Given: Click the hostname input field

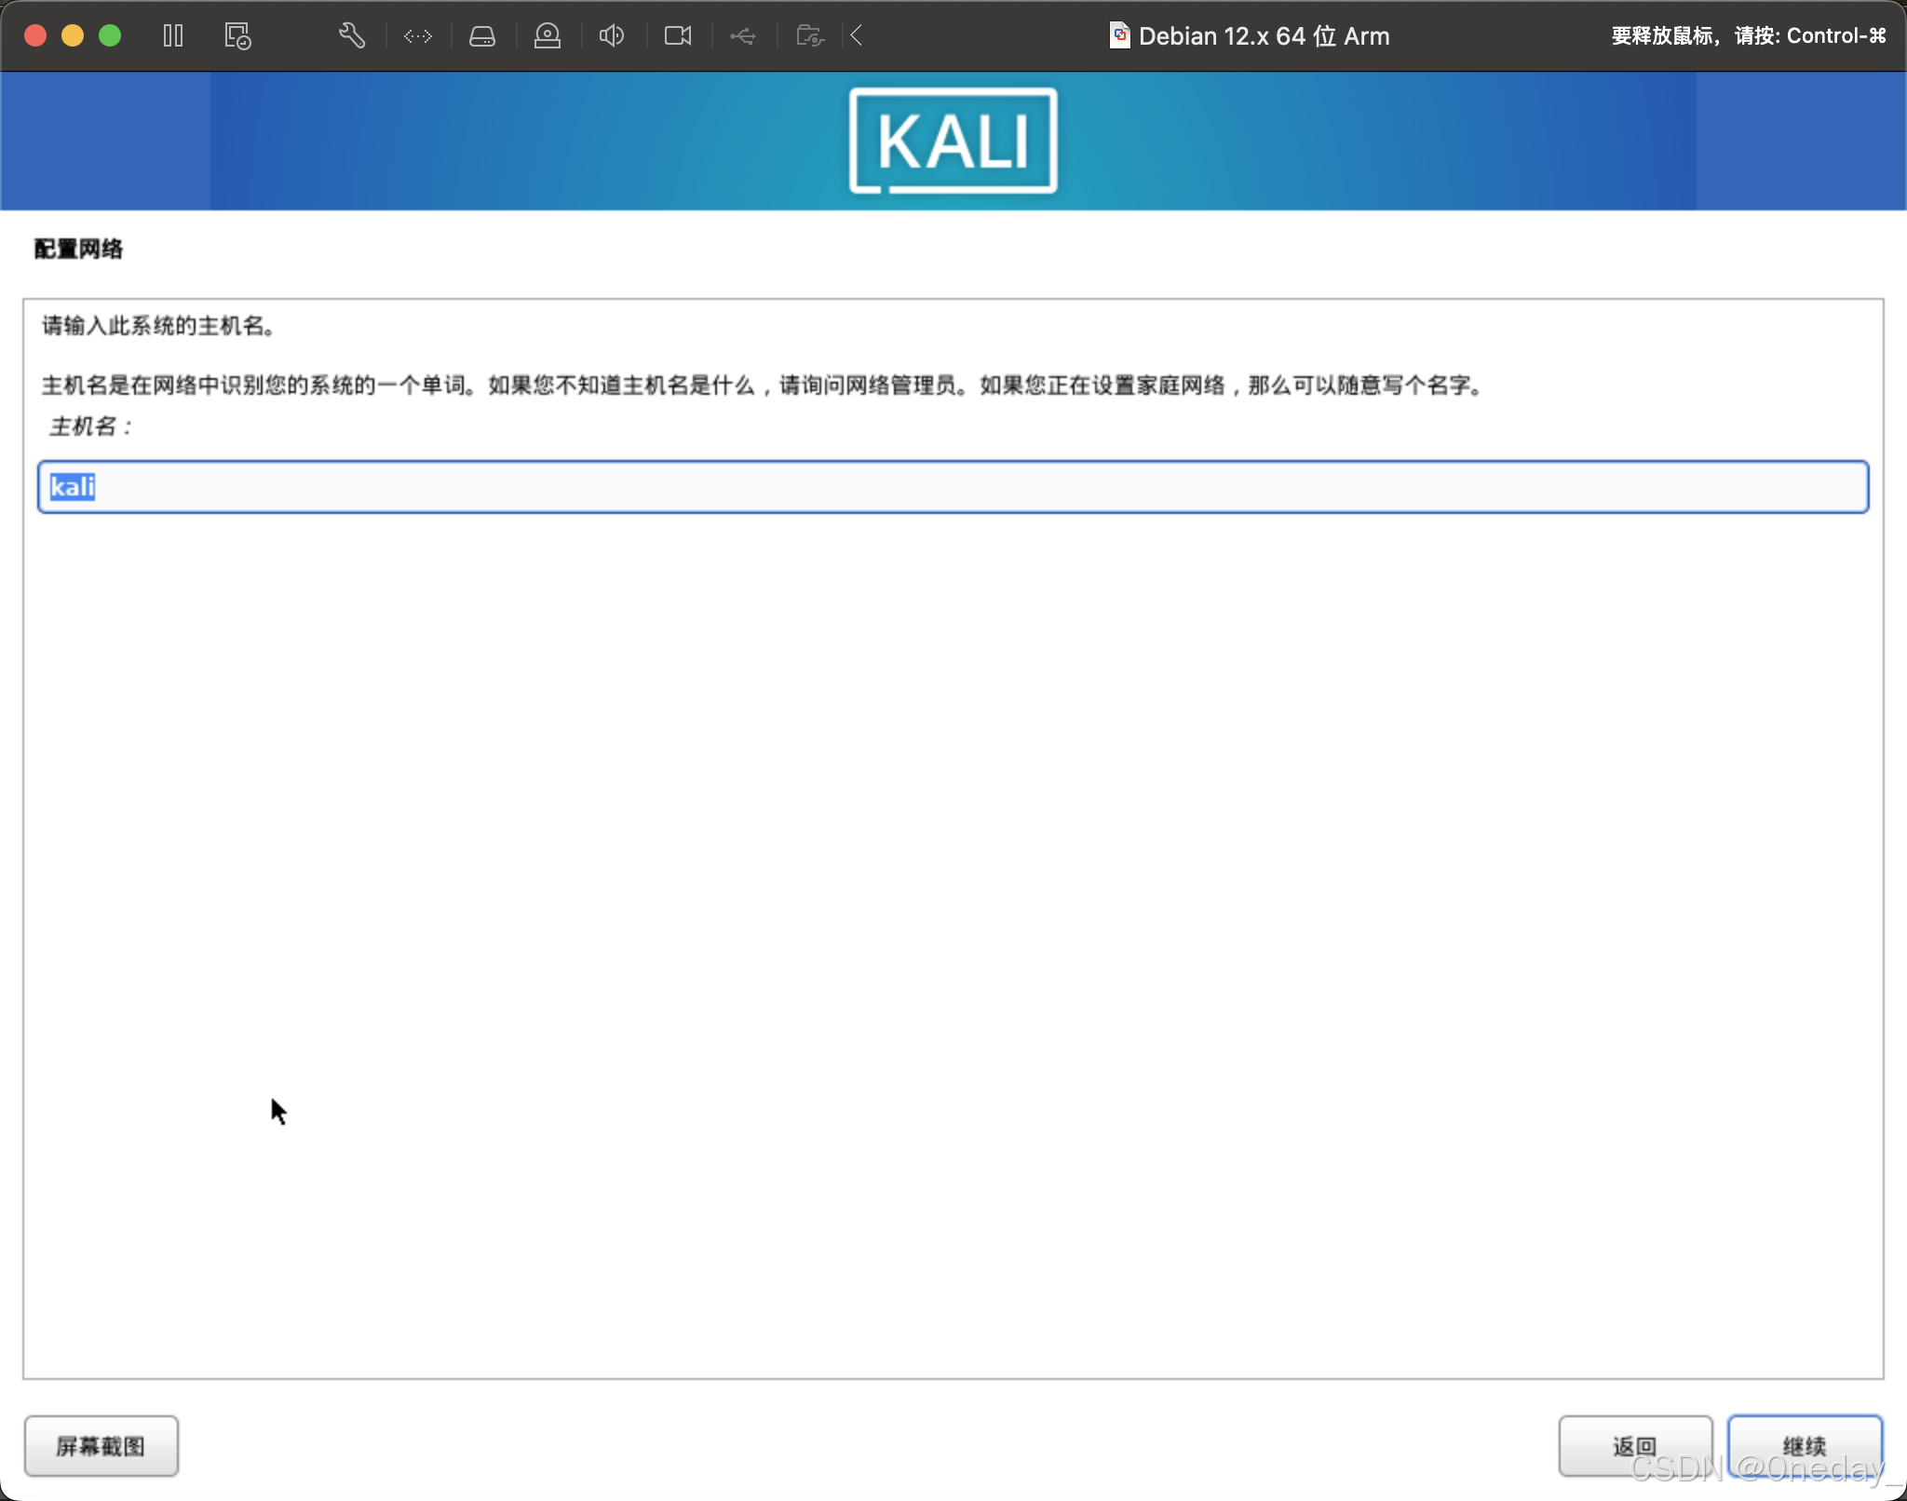Looking at the screenshot, I should click(x=953, y=487).
